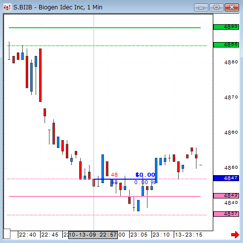Select the pink 4837 price label

coord(226,214)
